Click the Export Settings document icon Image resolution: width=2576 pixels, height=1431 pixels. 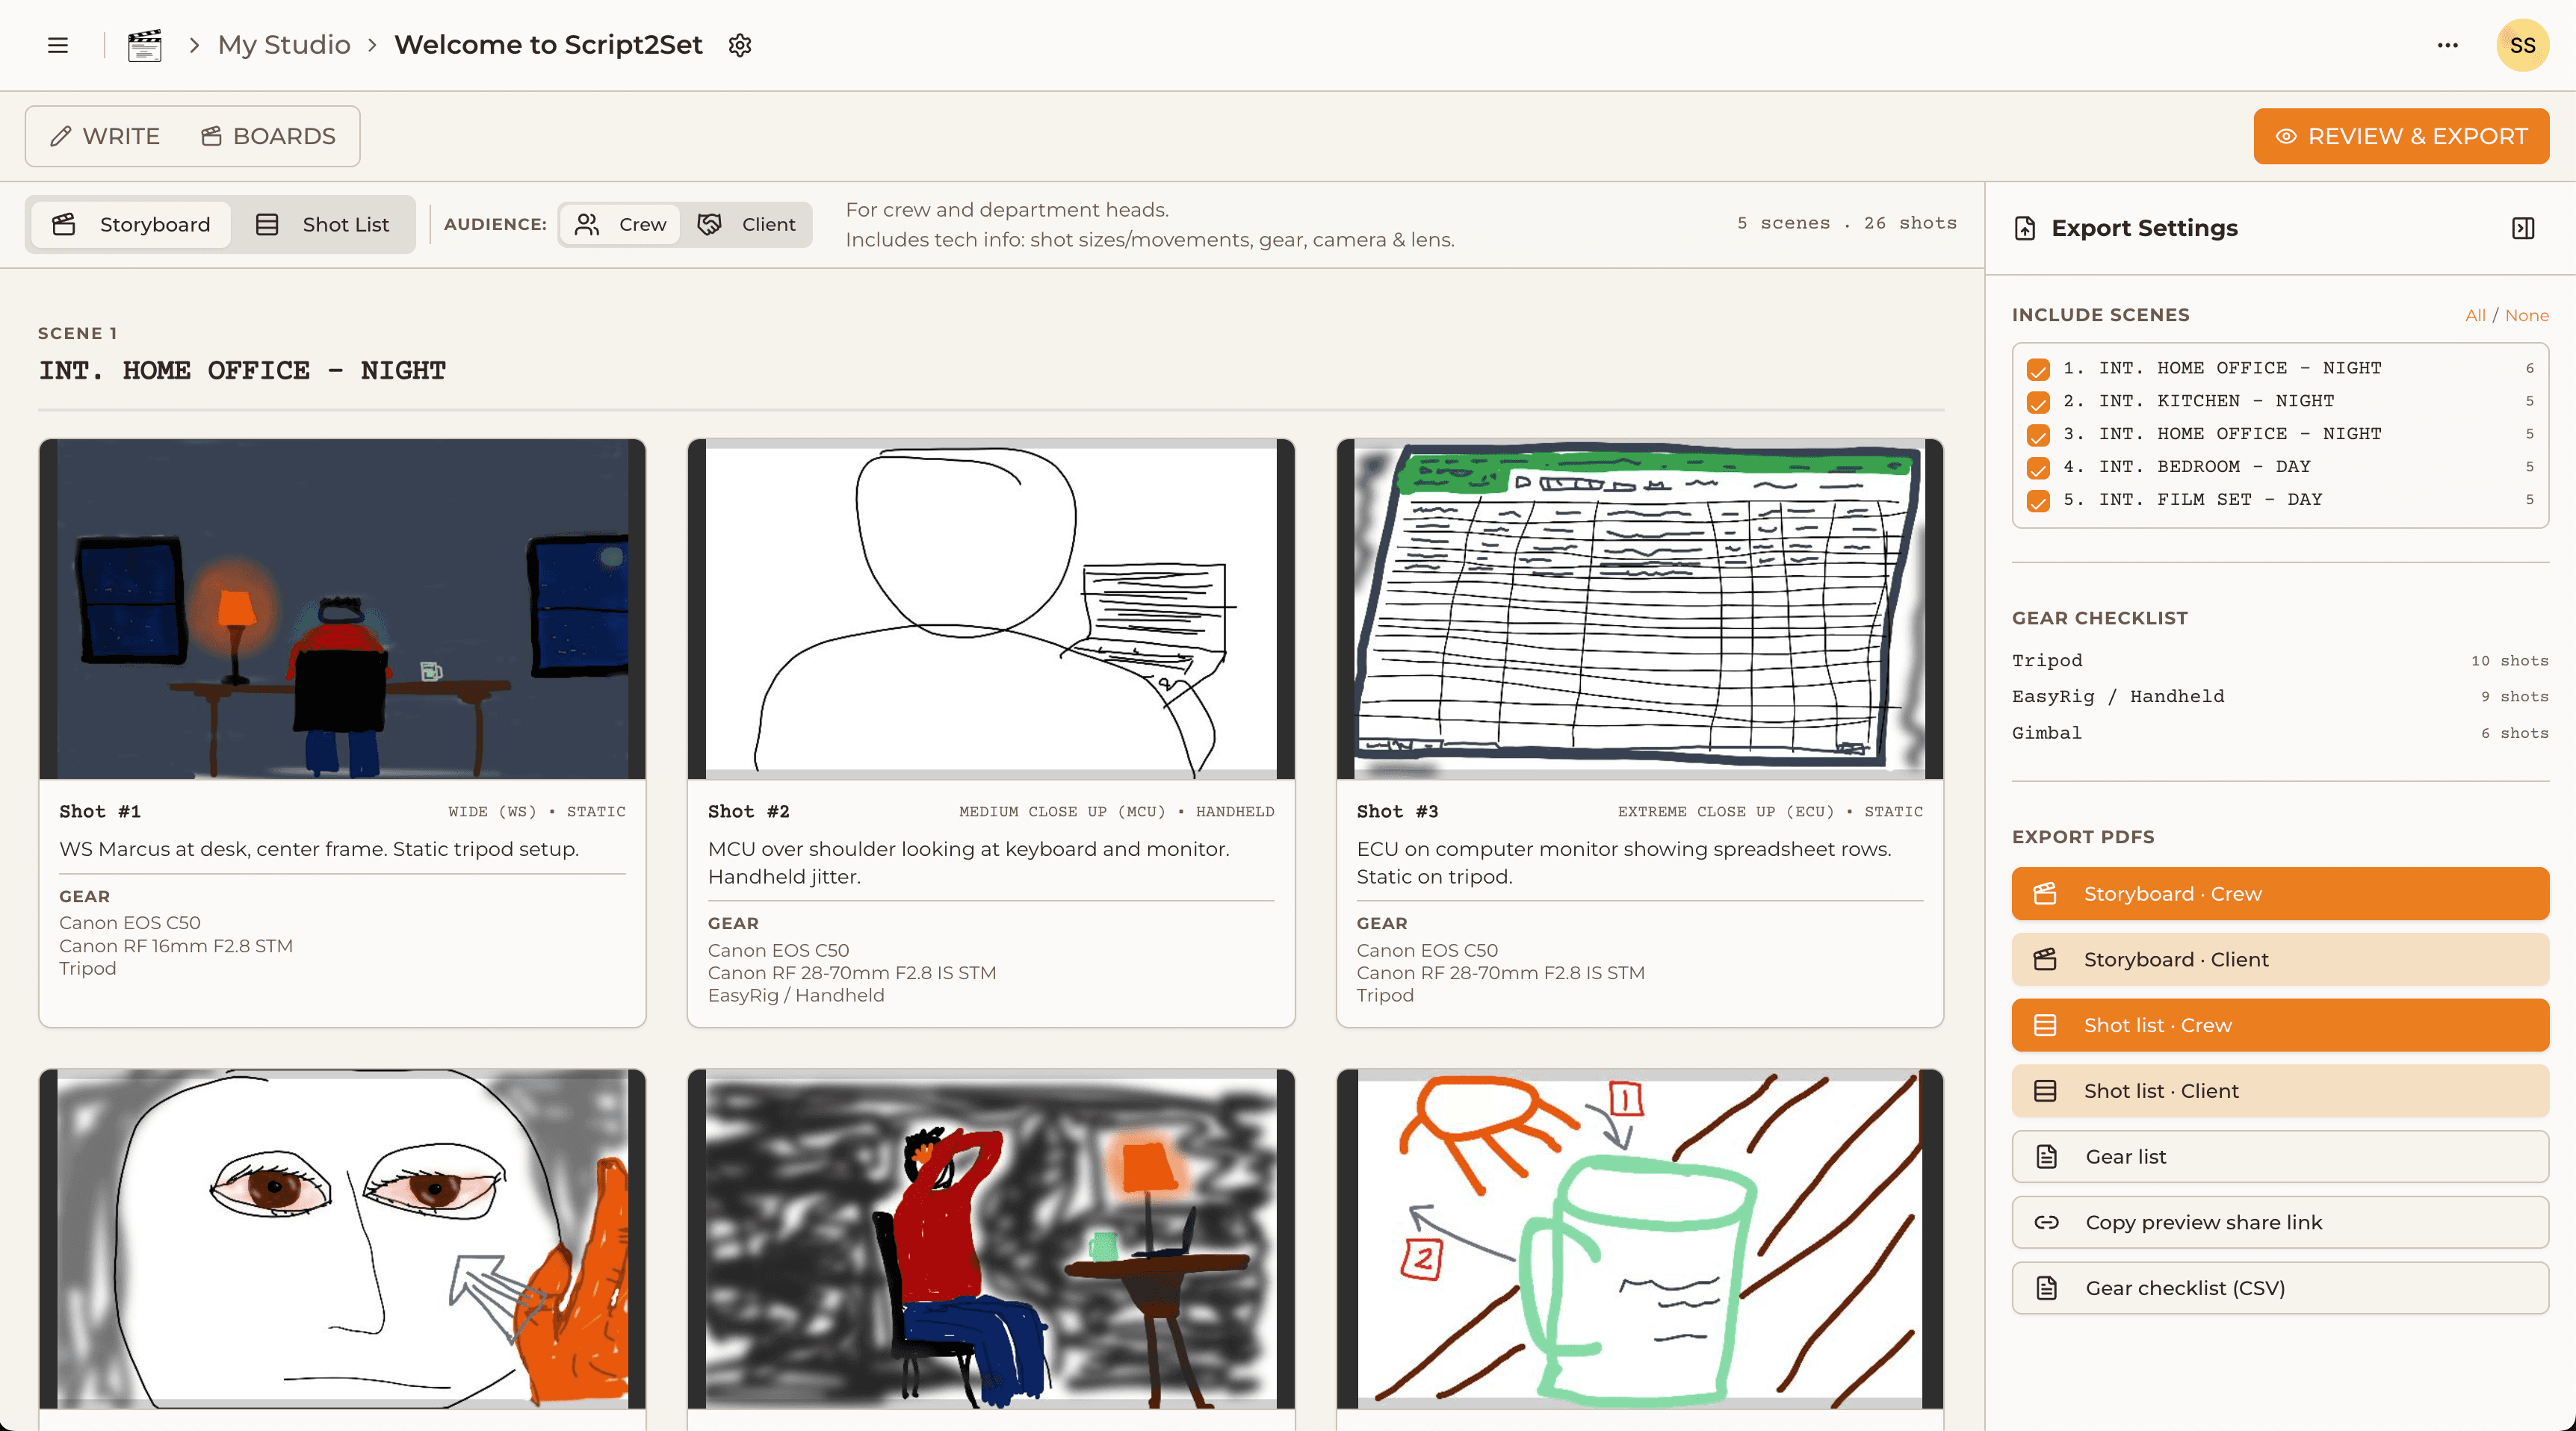tap(2025, 228)
